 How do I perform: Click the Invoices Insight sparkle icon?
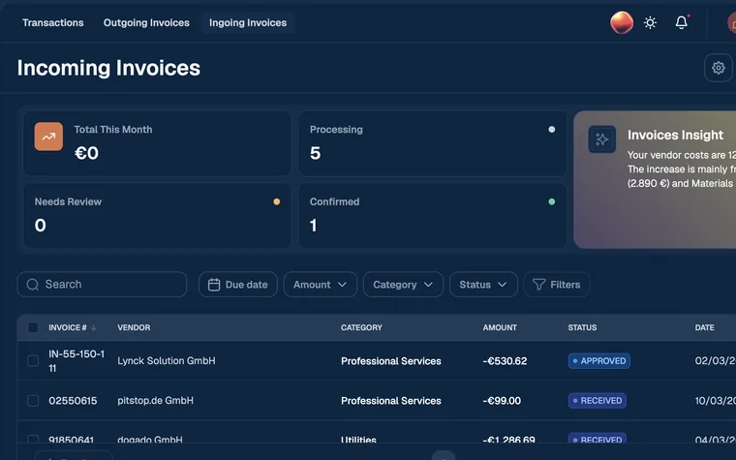(x=601, y=139)
